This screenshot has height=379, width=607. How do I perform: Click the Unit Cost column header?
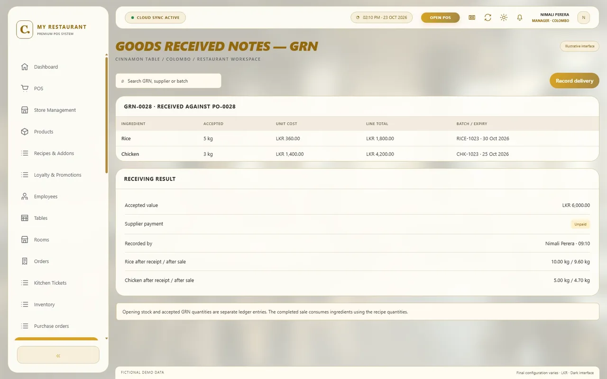(286, 124)
